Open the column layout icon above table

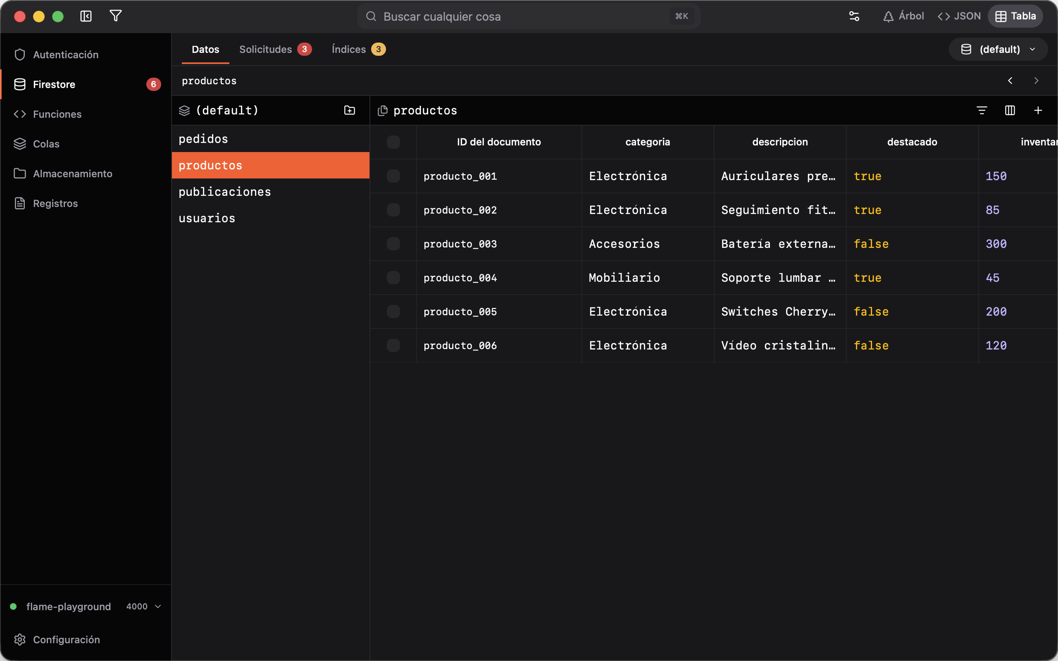click(x=1010, y=110)
